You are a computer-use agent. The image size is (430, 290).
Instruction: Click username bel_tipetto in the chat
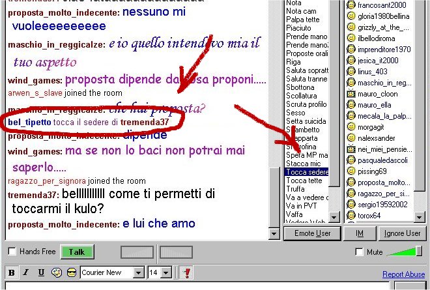tap(29, 123)
